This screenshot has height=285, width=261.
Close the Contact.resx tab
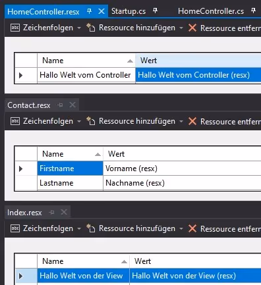coord(72,105)
